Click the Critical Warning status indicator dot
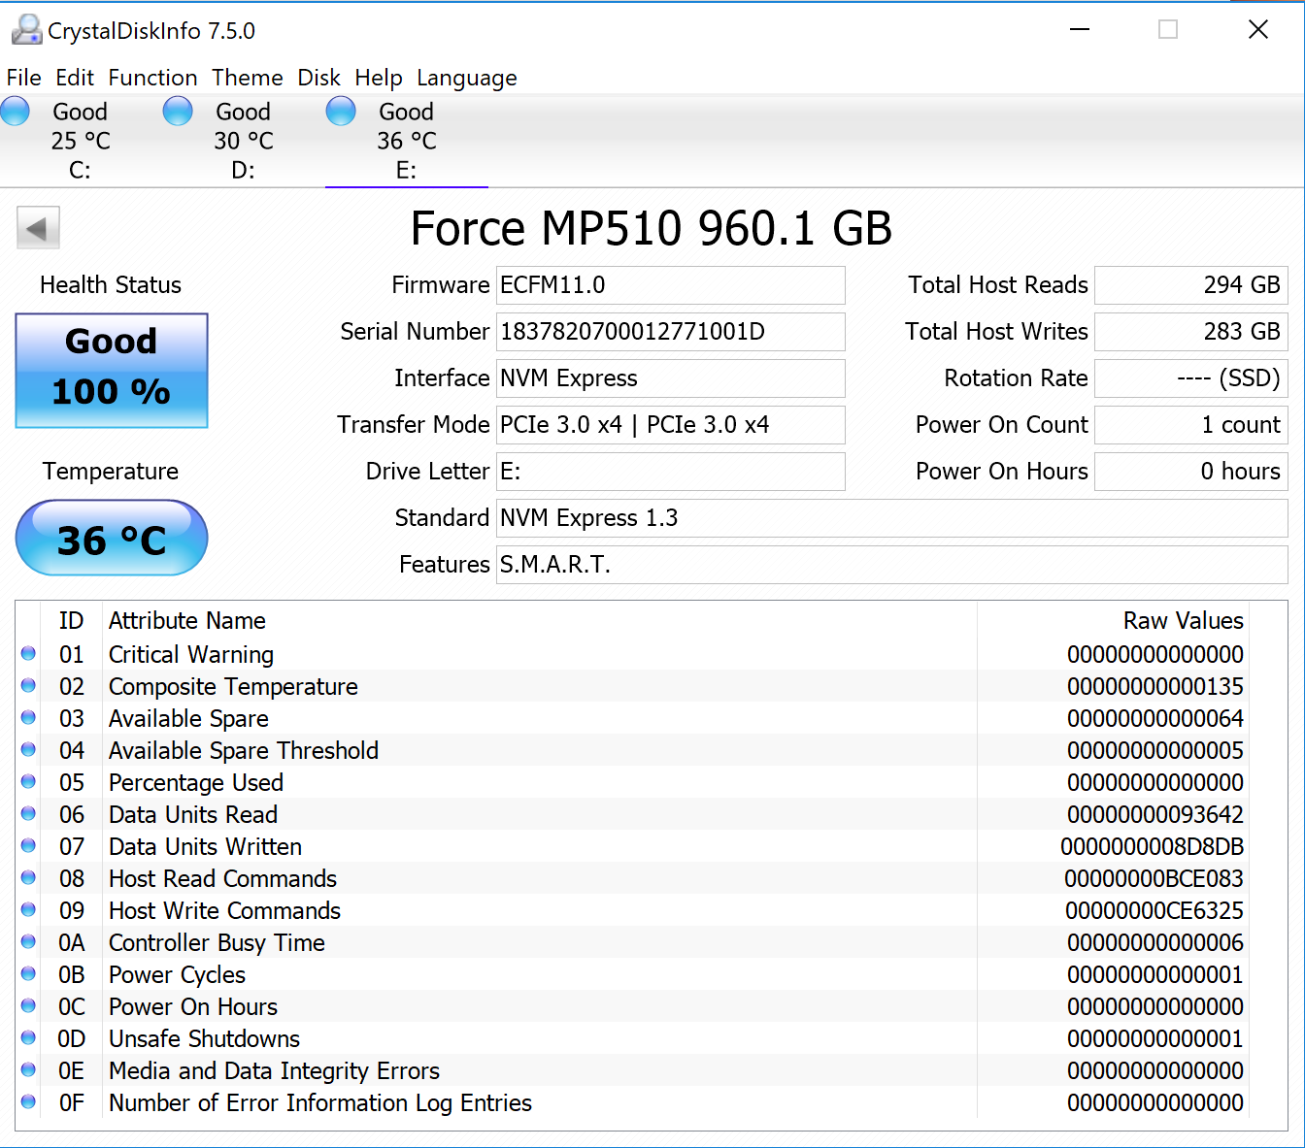The height and width of the screenshot is (1148, 1305). [x=28, y=654]
